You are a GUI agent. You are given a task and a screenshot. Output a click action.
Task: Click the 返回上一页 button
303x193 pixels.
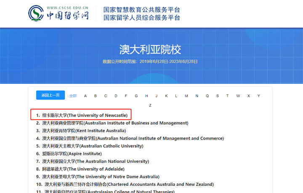[50, 95]
